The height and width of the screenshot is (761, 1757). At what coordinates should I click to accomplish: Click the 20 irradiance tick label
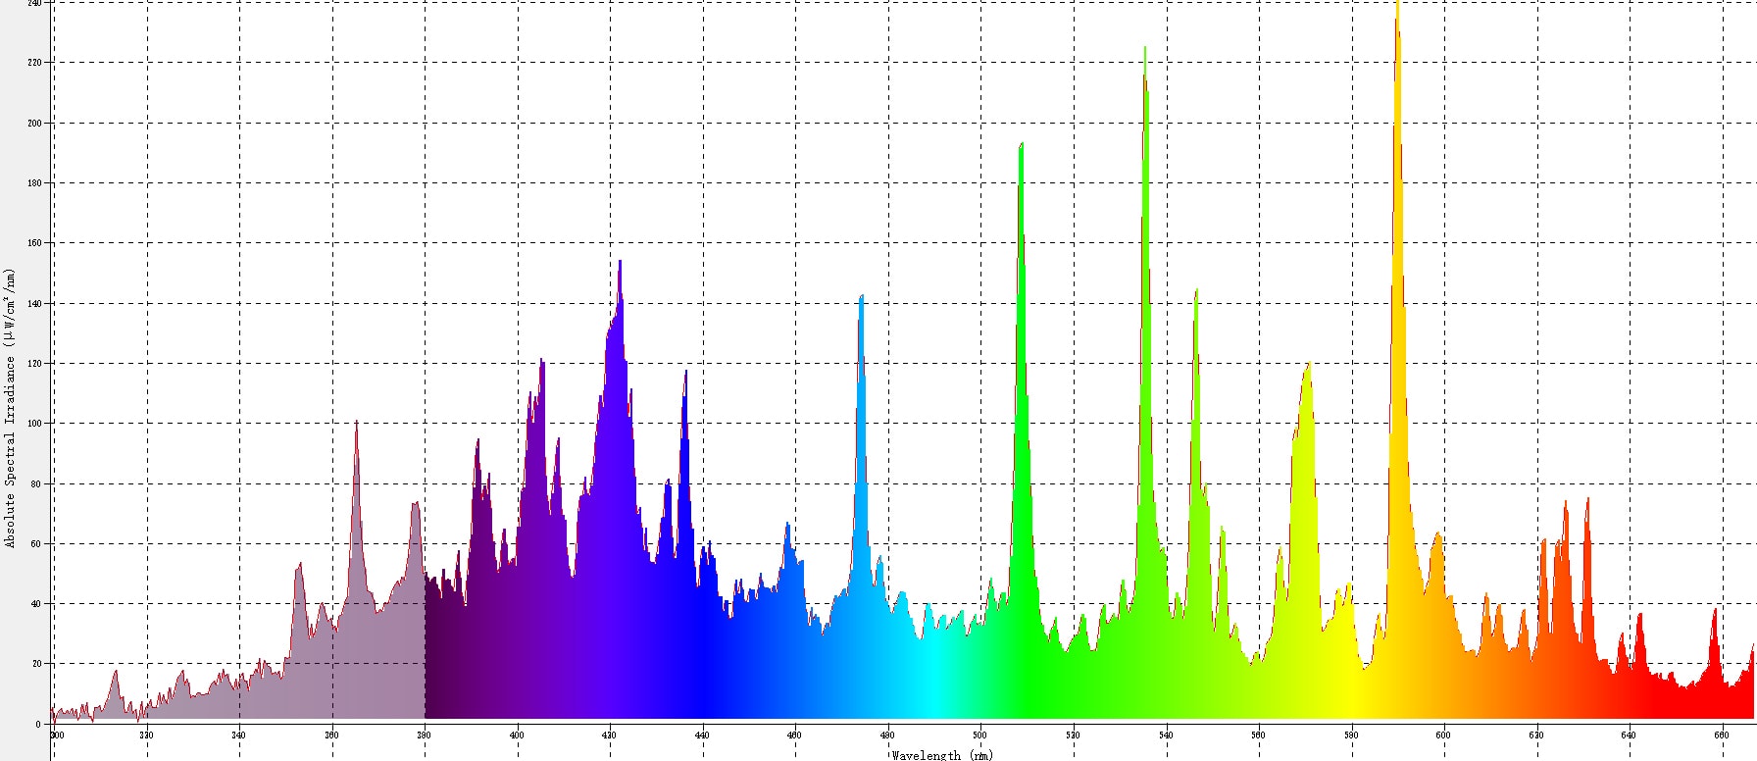pyautogui.click(x=36, y=664)
